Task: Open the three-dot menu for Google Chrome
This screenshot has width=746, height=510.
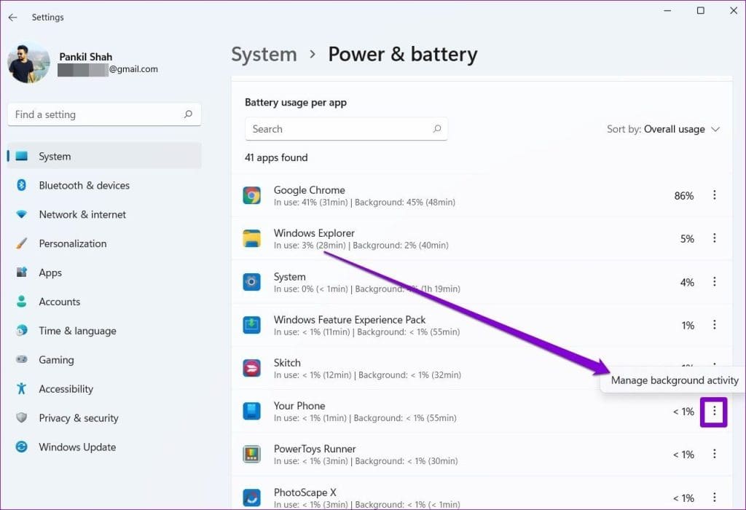Action: [x=715, y=195]
